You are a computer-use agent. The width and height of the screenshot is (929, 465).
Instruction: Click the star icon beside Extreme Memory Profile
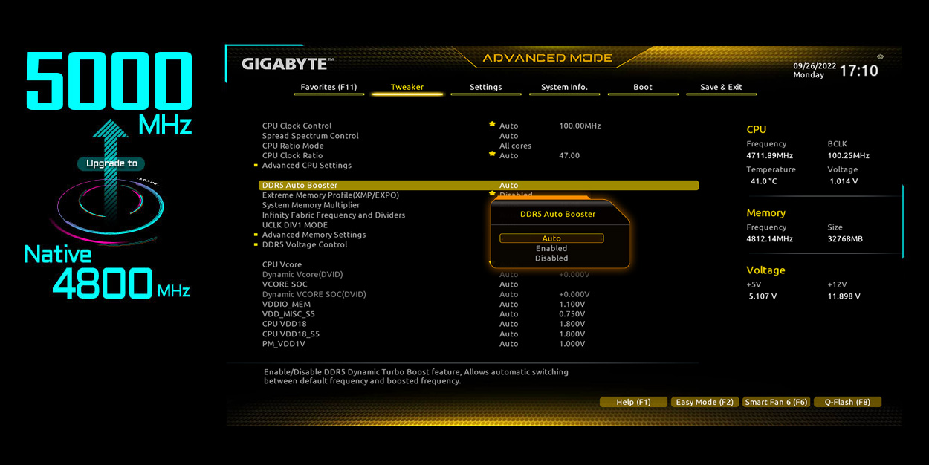(x=492, y=194)
